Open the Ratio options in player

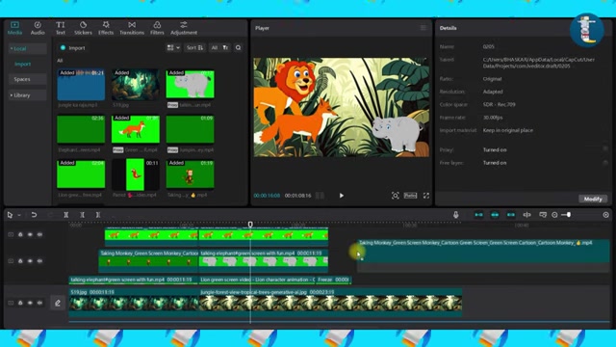[410, 196]
